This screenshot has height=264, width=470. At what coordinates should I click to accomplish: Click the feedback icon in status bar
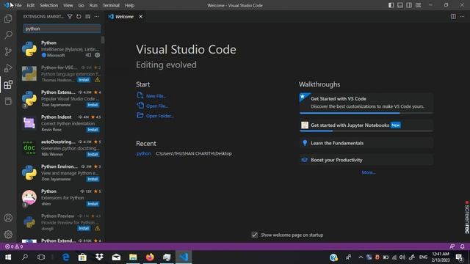pos(452,246)
